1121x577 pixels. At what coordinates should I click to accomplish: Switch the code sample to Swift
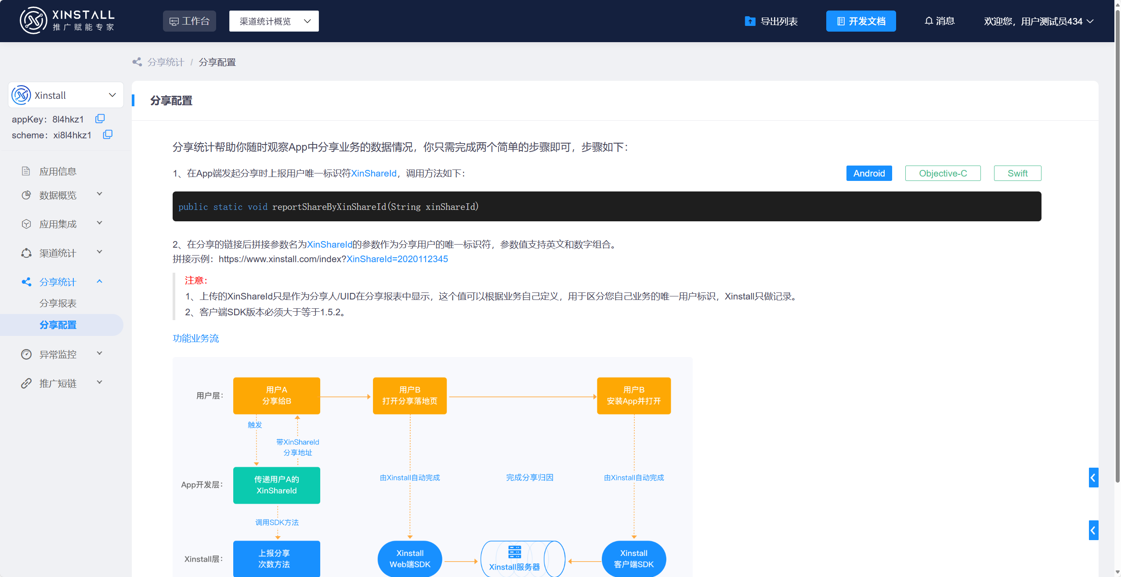coord(1018,173)
